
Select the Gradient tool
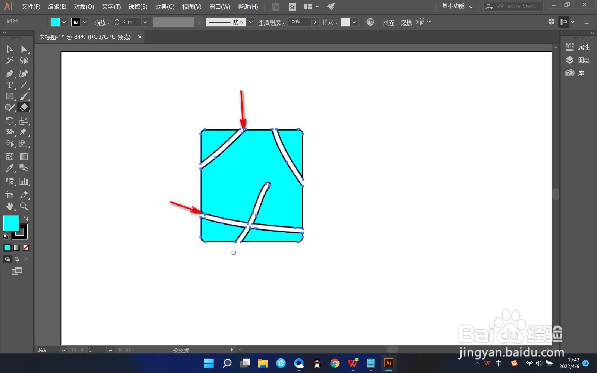pos(24,157)
